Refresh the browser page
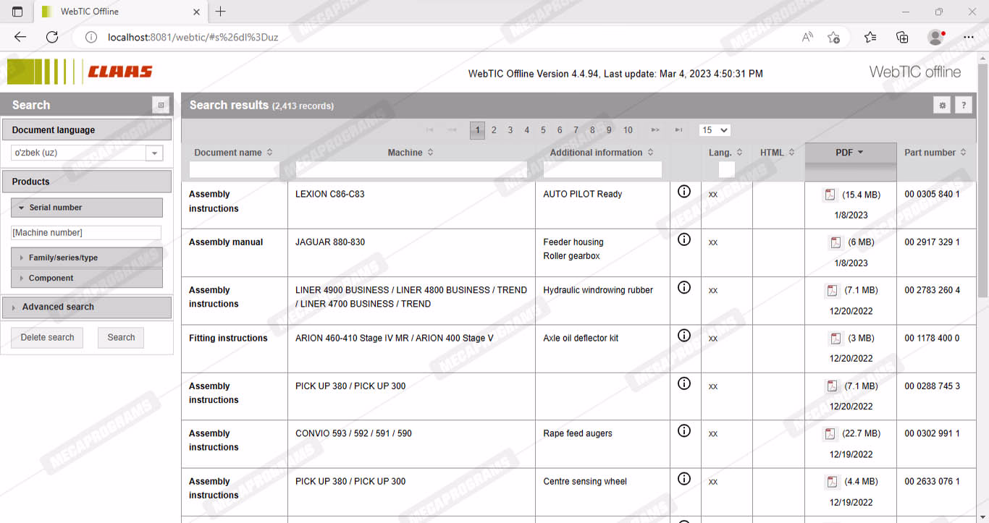The width and height of the screenshot is (989, 523). [52, 37]
